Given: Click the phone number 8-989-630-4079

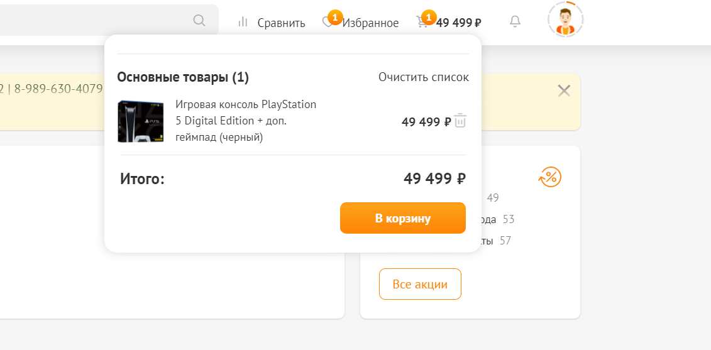Looking at the screenshot, I should point(58,89).
